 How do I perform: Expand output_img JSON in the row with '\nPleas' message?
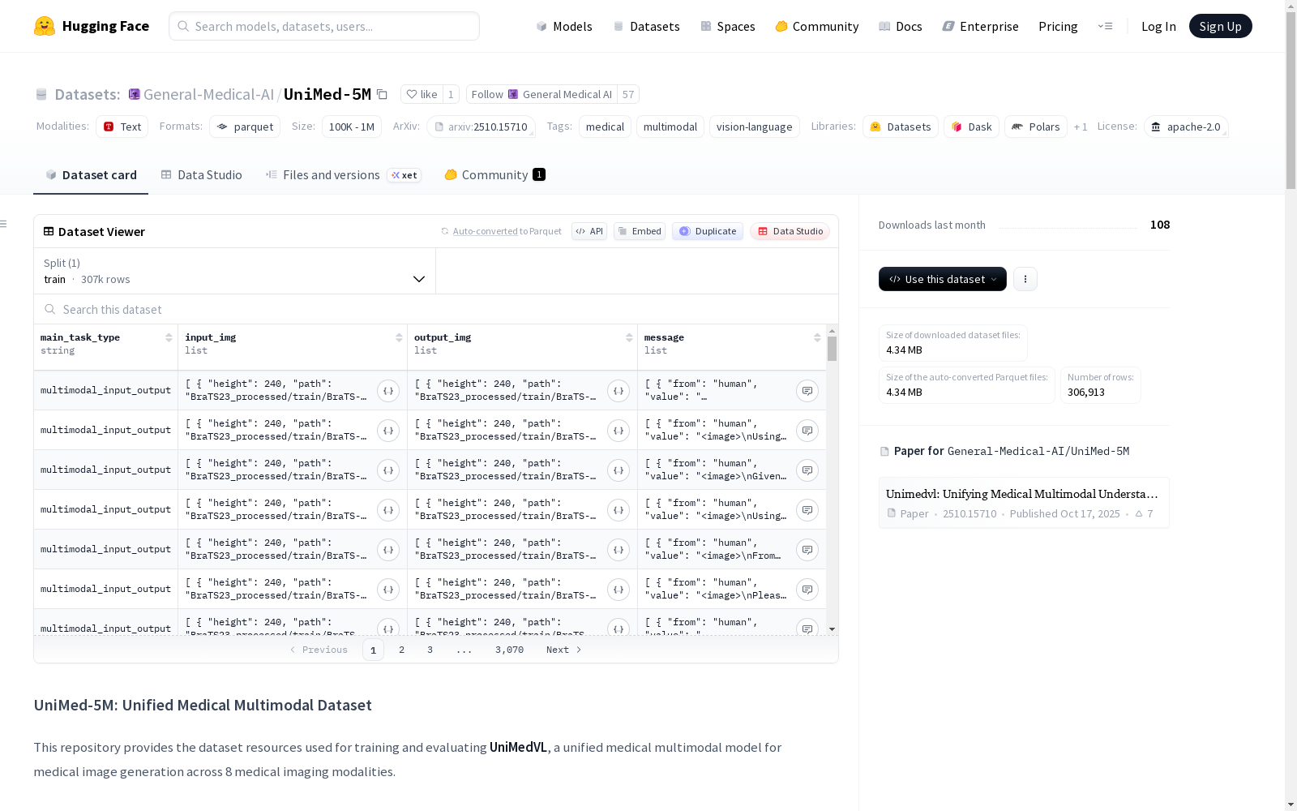(x=619, y=590)
